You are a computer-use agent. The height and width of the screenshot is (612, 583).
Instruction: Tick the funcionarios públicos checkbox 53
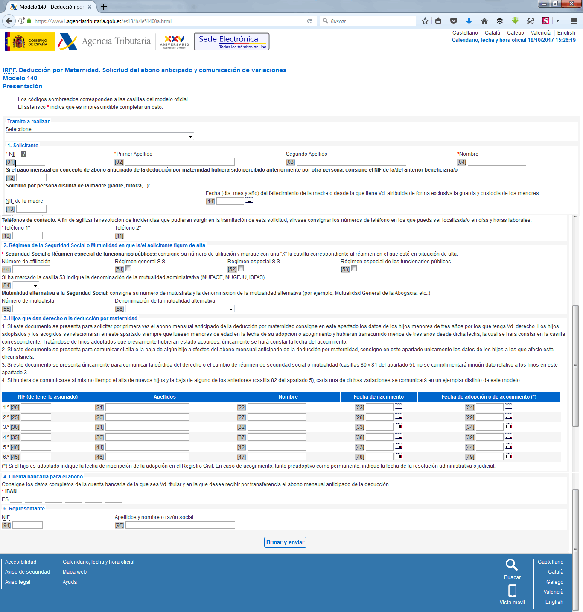354,268
